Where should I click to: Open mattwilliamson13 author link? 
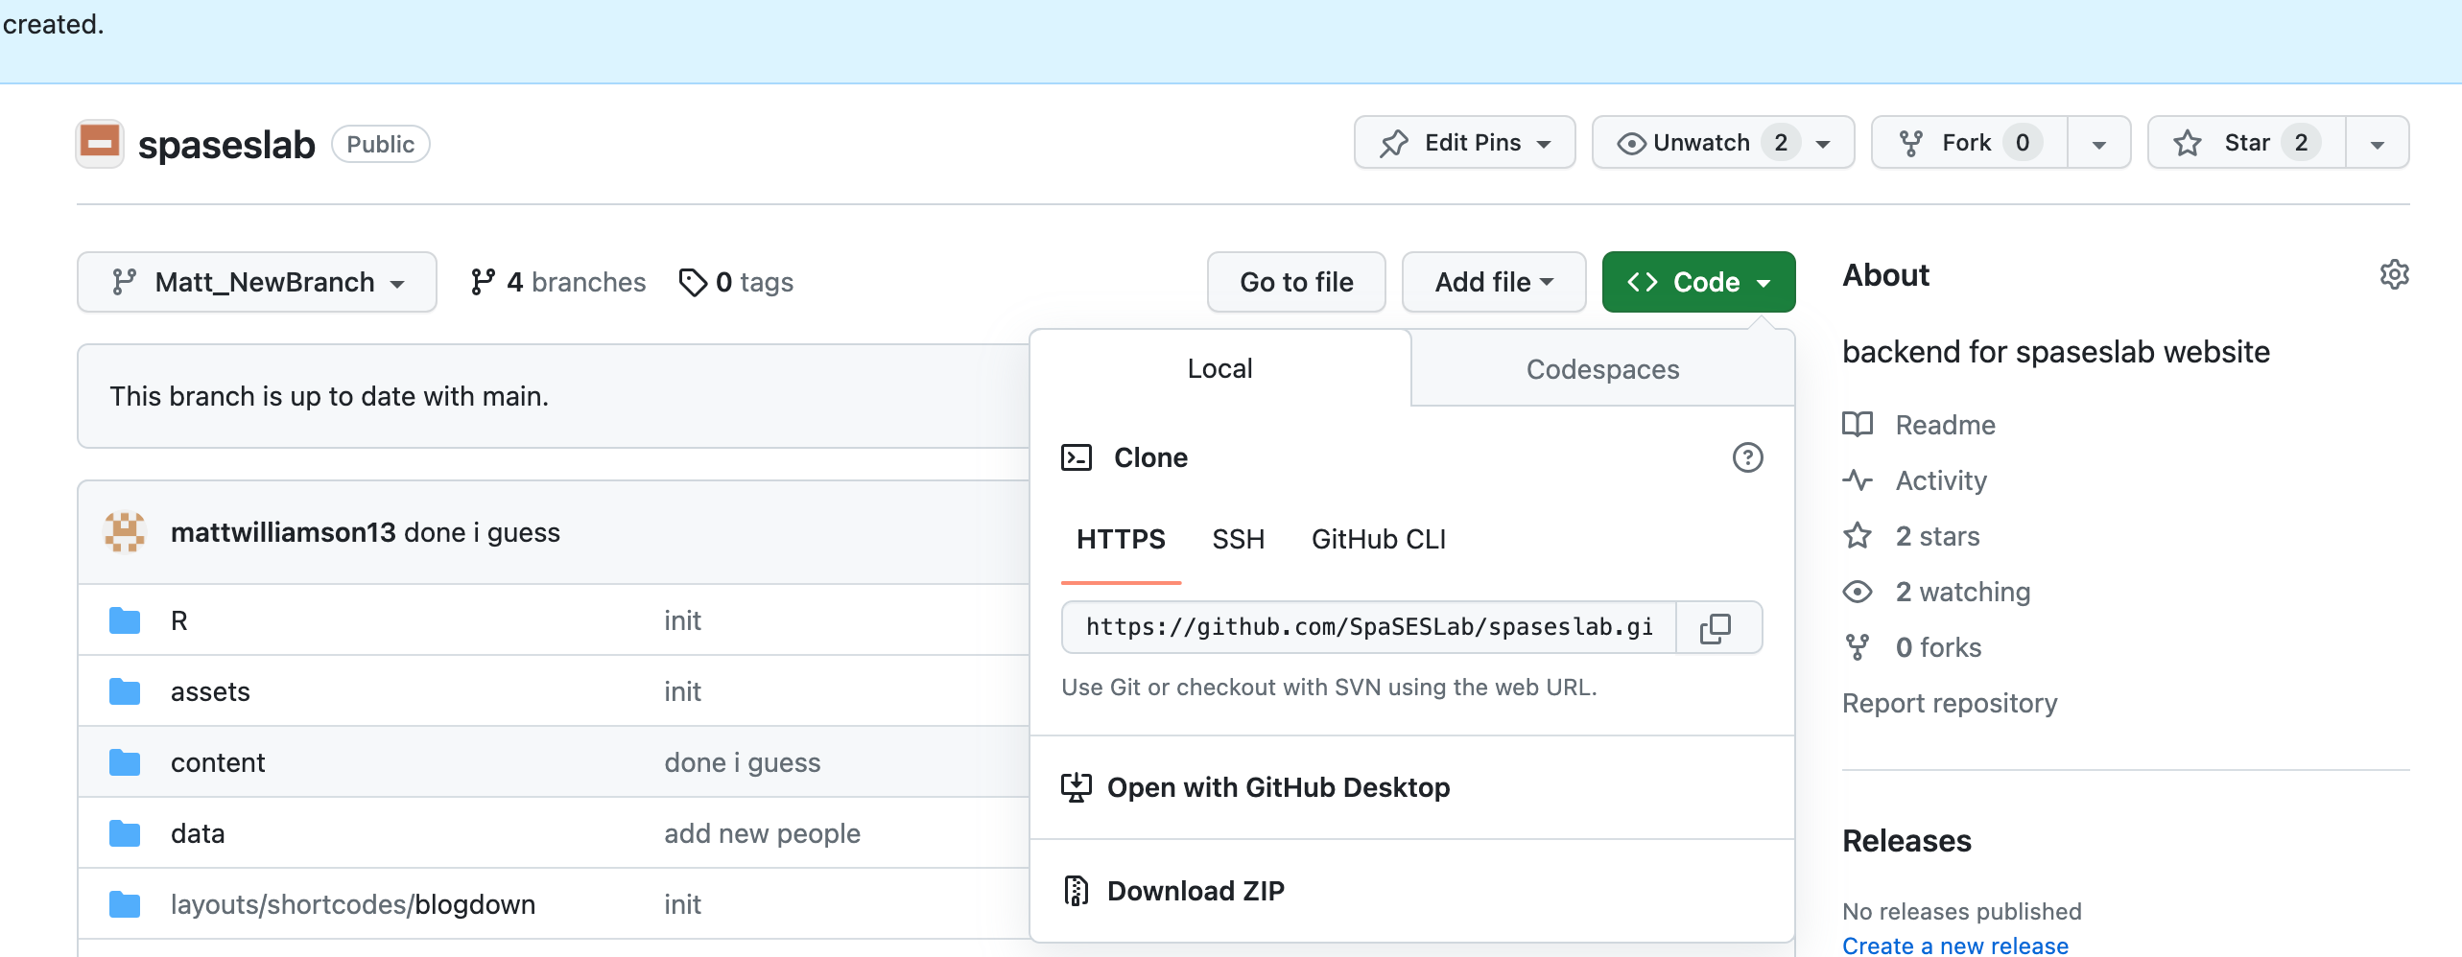point(283,532)
